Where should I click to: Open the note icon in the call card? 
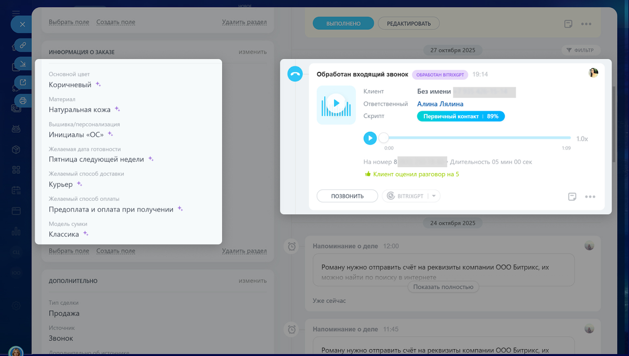[572, 197]
